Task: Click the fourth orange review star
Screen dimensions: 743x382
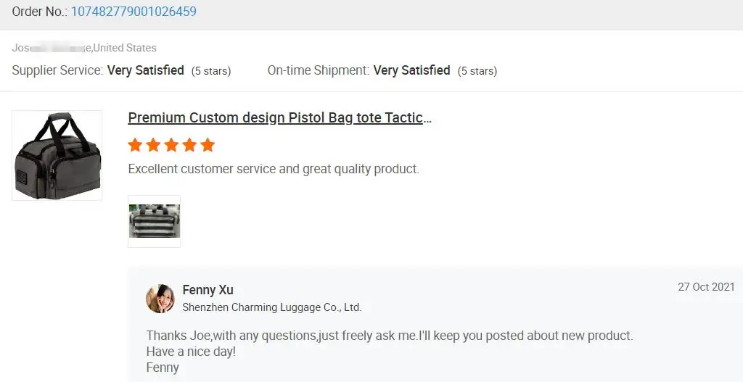Action: click(189, 145)
